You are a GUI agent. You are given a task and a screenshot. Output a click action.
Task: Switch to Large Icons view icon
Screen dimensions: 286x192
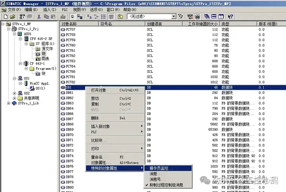[89, 17]
